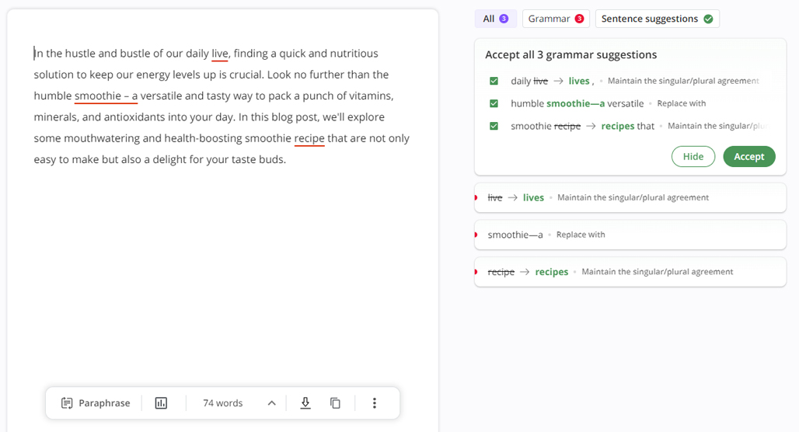The width and height of the screenshot is (799, 432).
Task: Switch to the Grammar tab
Action: point(556,19)
